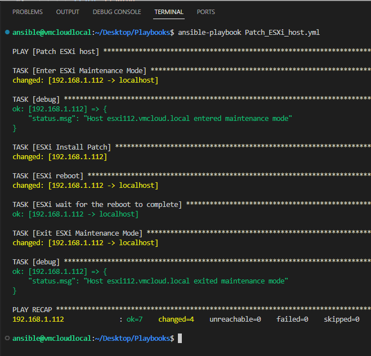The image size is (371, 356).
Task: Click the TASK [Exit ESXi Maintenance Mode] heading
Action: (78, 233)
